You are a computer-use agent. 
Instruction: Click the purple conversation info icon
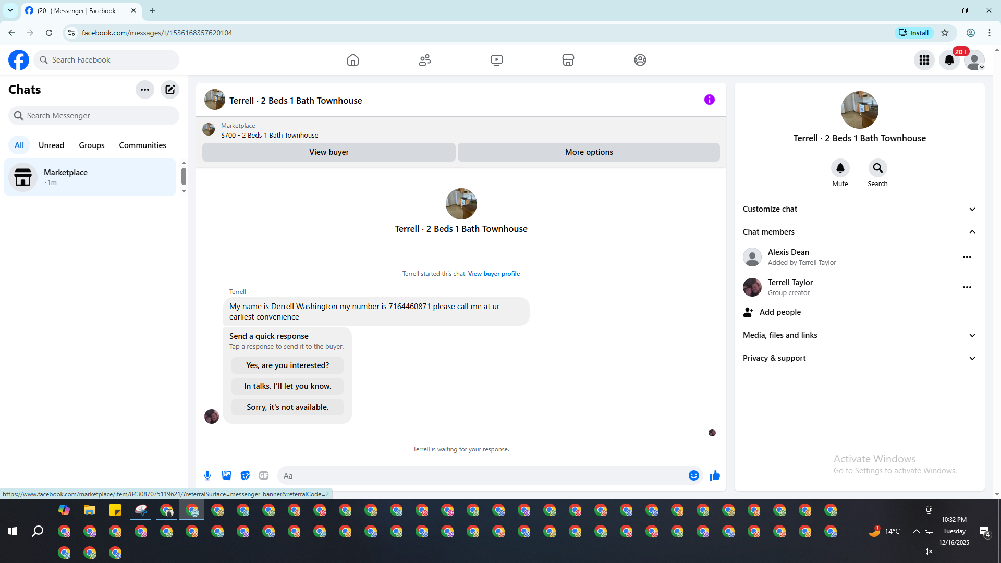(x=710, y=100)
